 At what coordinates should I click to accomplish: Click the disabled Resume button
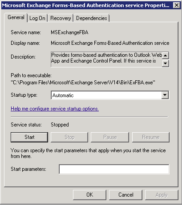coord(151,137)
